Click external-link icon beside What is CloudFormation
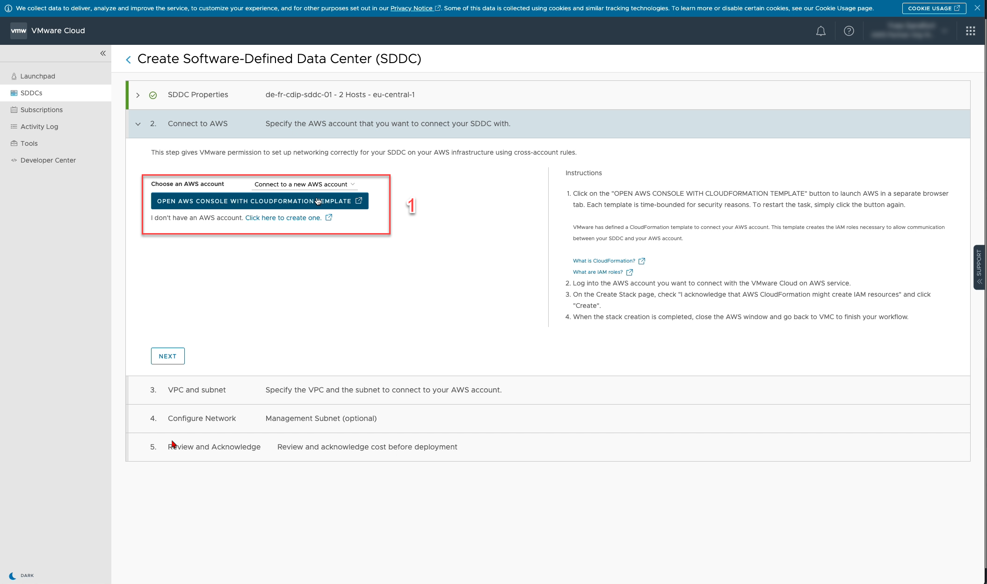The height and width of the screenshot is (584, 987). 642,261
